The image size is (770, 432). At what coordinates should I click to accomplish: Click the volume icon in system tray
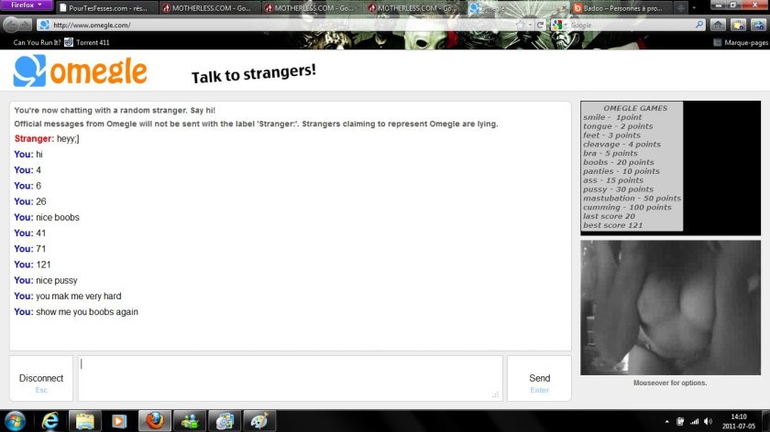tap(708, 422)
